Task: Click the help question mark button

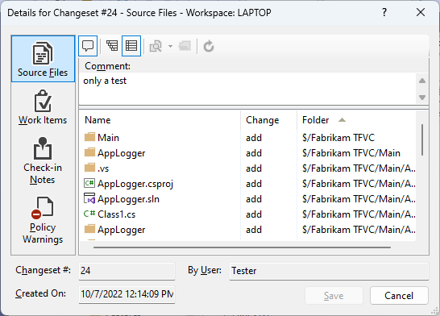Action: pyautogui.click(x=384, y=12)
